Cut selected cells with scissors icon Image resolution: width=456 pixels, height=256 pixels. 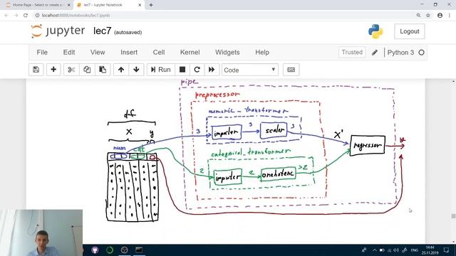point(71,70)
